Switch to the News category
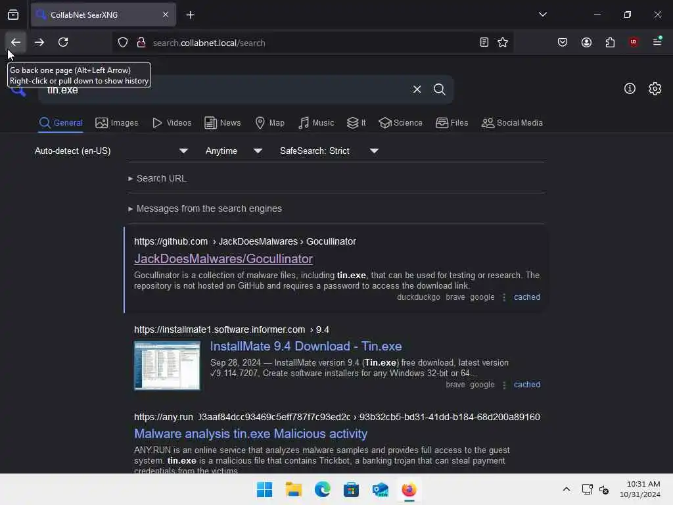The image size is (673, 505). coord(222,123)
